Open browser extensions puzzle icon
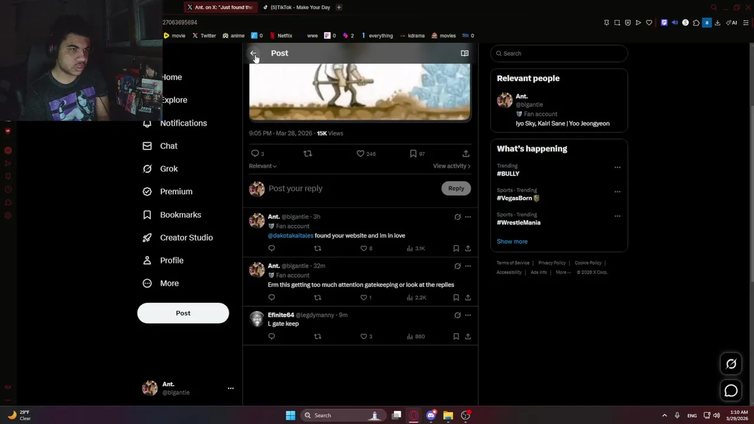This screenshot has height=424, width=754. coord(696,22)
